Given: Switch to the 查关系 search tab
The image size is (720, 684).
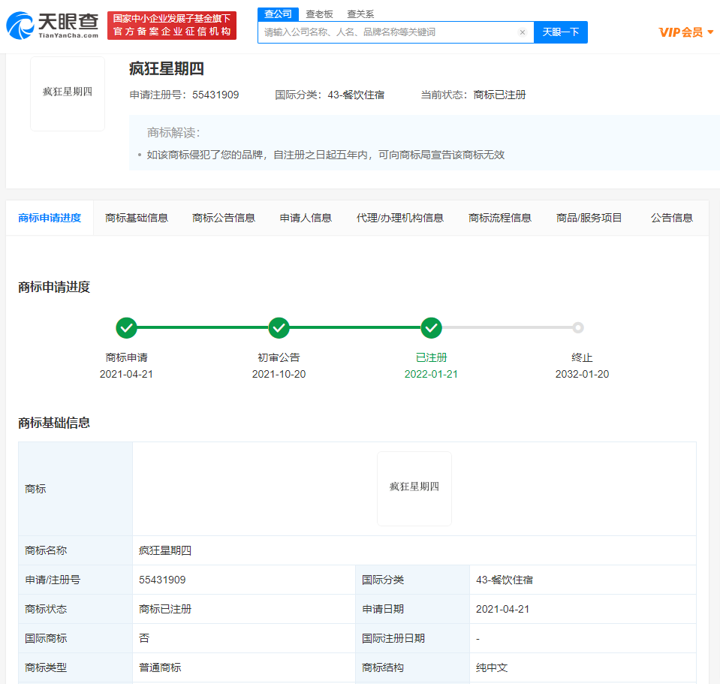Looking at the screenshot, I should pos(360,14).
